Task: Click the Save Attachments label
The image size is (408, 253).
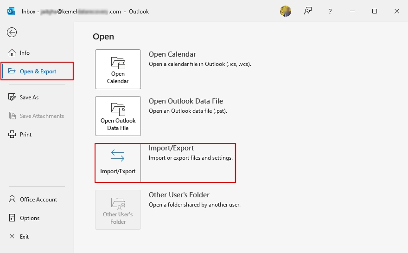Action: 42,116
